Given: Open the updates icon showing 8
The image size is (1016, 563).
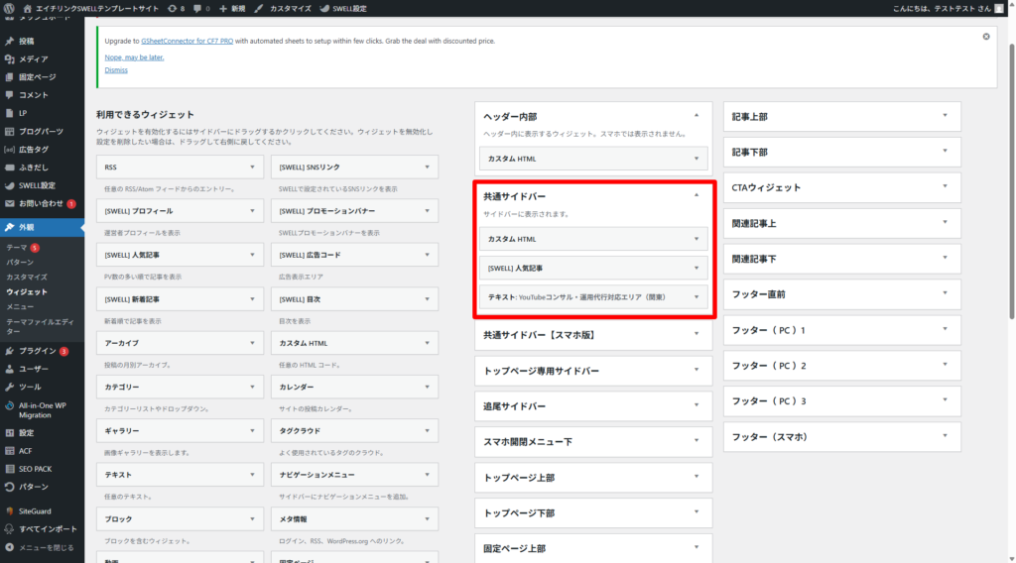Looking at the screenshot, I should [176, 7].
